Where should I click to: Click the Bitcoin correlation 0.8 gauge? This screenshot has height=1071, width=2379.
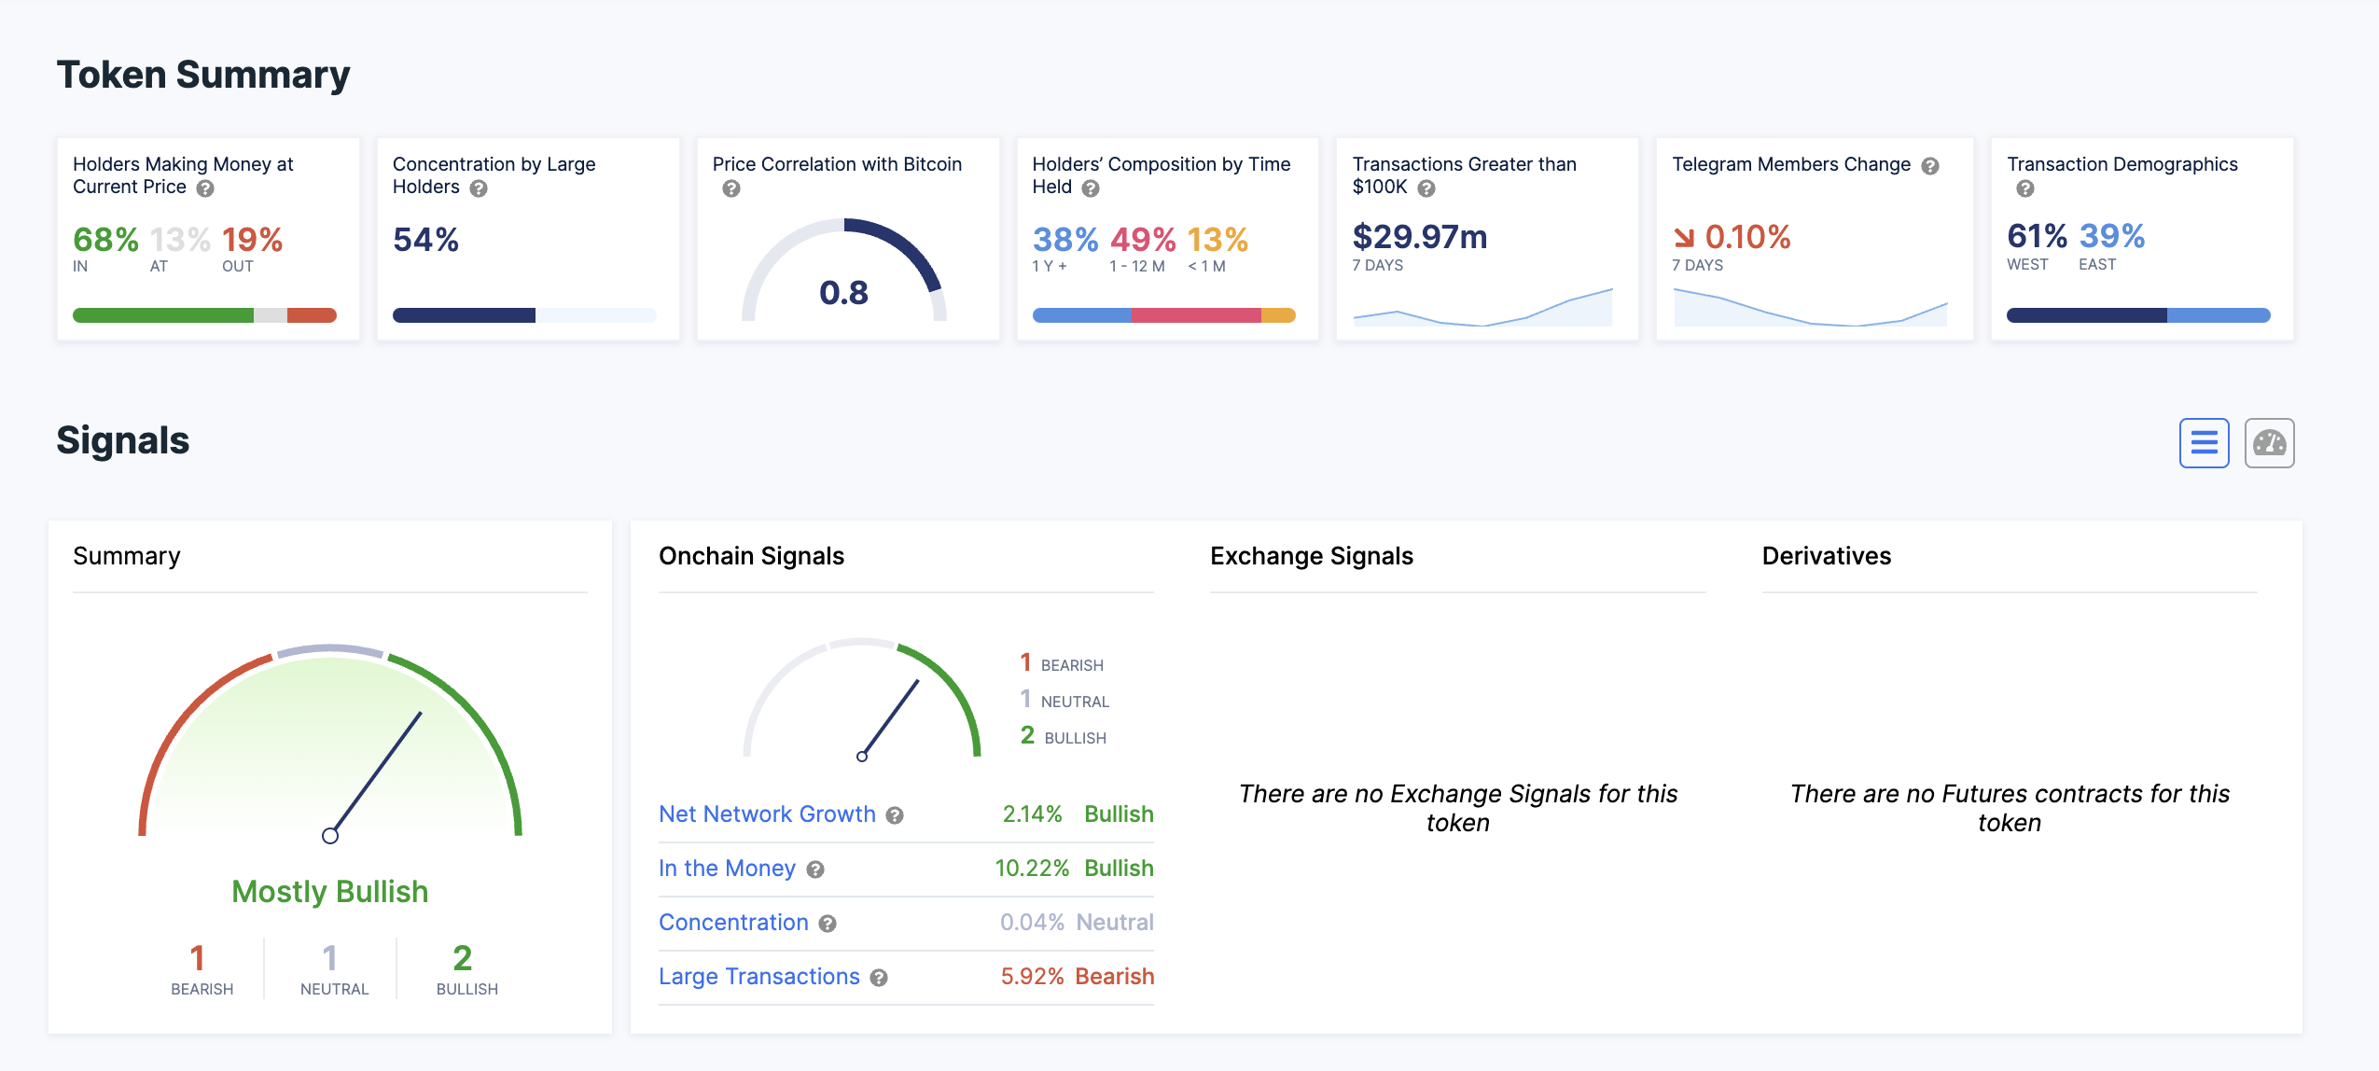pyautogui.click(x=843, y=272)
